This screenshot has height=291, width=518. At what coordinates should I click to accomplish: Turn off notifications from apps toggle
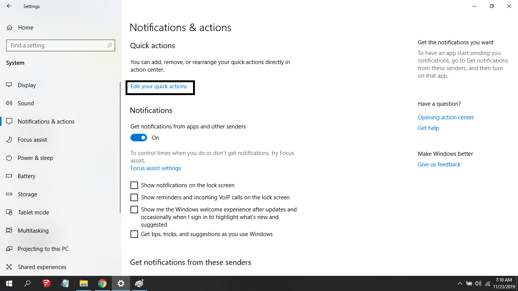tap(139, 138)
